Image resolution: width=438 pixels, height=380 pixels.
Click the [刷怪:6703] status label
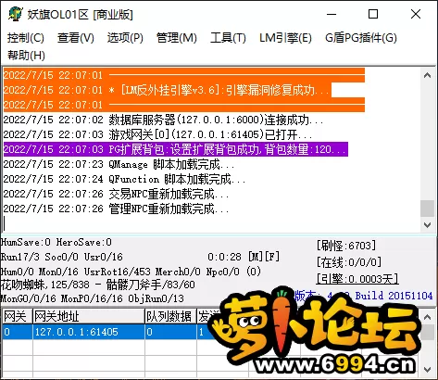[346, 246]
